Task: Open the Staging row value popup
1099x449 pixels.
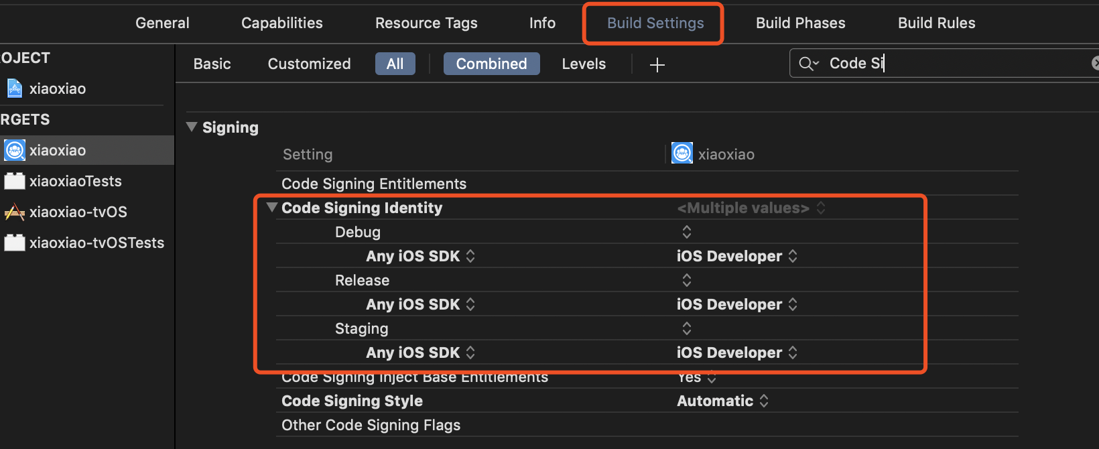Action: coord(687,328)
